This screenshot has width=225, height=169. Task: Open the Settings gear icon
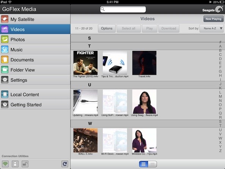tap(5, 80)
